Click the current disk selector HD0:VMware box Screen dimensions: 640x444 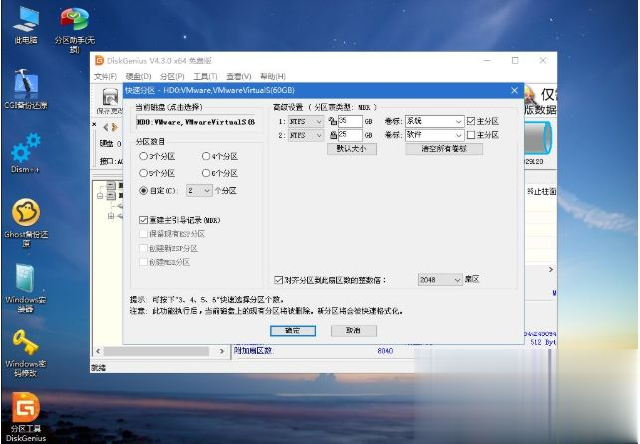click(x=196, y=122)
